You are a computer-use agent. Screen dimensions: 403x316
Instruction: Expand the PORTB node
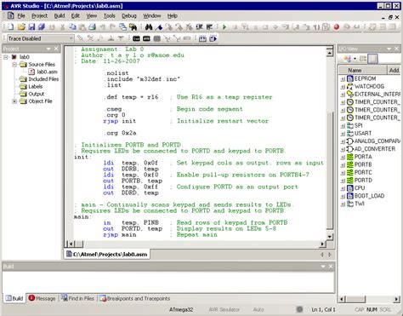[343, 165]
